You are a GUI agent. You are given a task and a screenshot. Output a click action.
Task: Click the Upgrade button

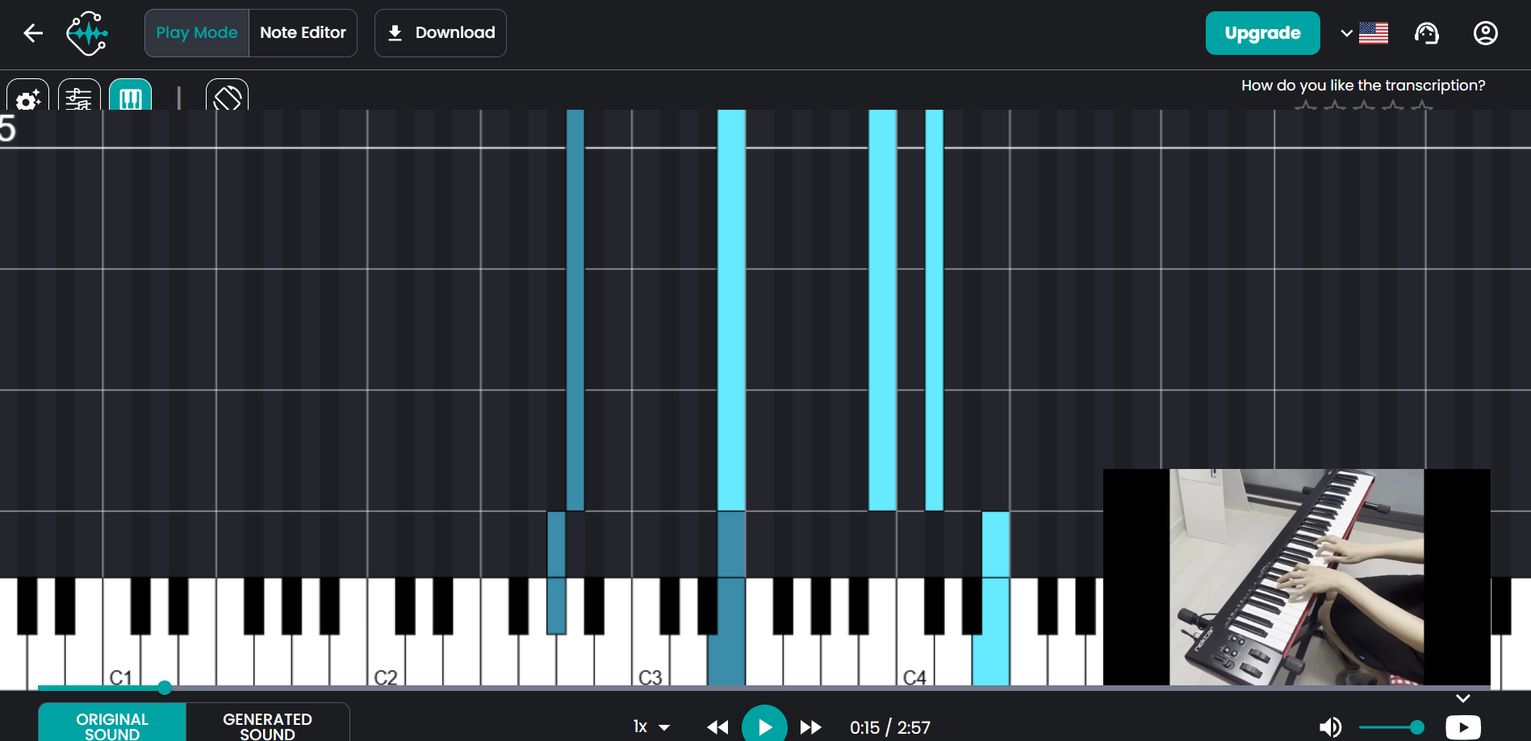tap(1263, 33)
